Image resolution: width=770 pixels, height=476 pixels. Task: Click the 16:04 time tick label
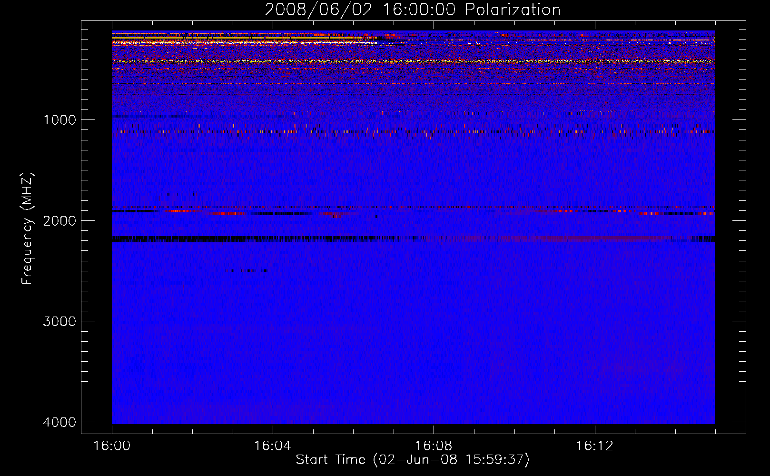273,446
